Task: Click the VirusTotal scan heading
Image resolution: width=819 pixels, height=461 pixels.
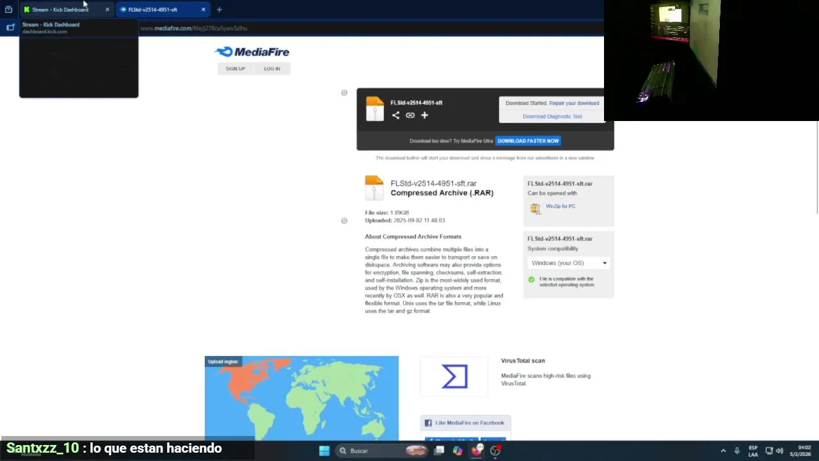Action: [x=523, y=361]
